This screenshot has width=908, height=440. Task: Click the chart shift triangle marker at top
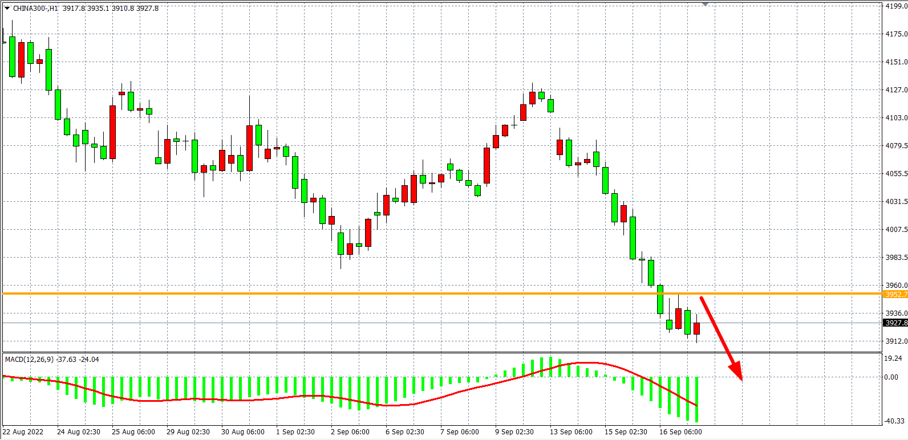tap(706, 5)
